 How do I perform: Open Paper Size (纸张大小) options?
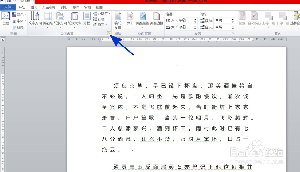coord(74,19)
